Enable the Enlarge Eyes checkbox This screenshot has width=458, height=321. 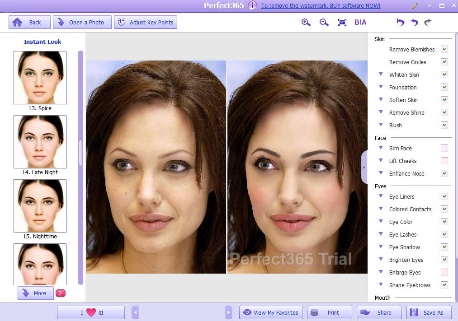click(444, 272)
